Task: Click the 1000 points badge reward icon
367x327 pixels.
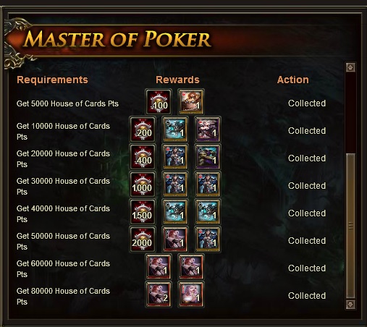Action: 143,184
